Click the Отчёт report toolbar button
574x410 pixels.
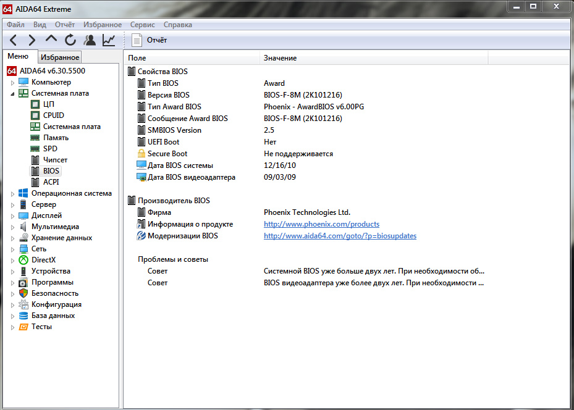[150, 40]
